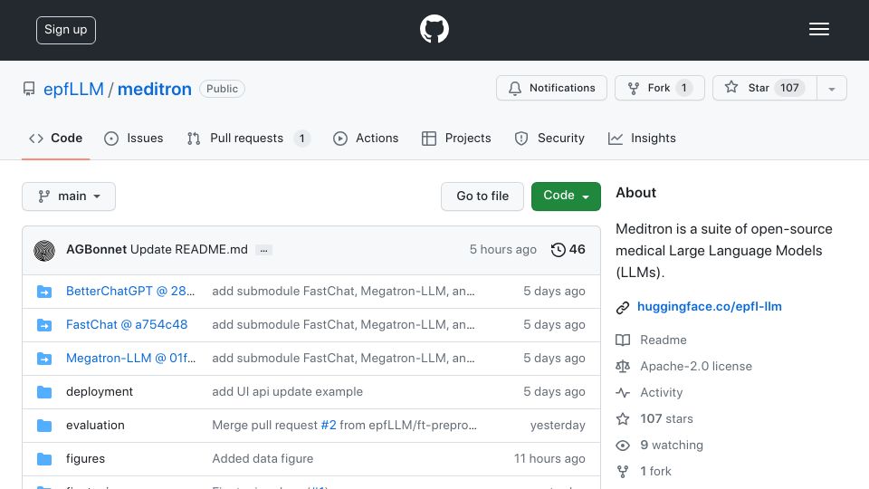Open the epfLLM owner link
This screenshot has width=869, height=489.
click(73, 90)
